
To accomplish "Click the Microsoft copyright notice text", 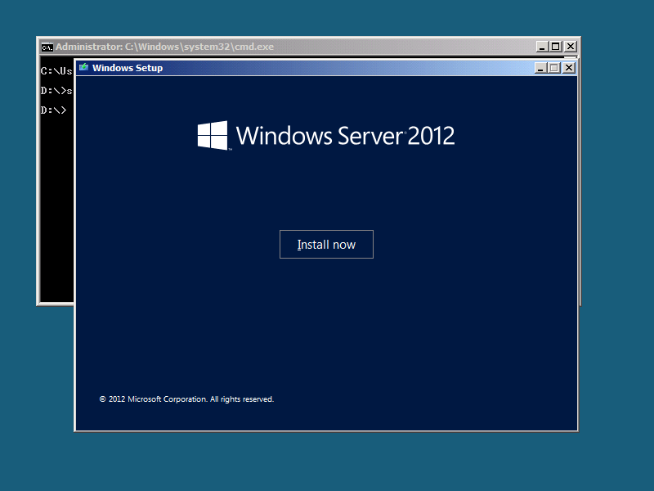I will [x=186, y=399].
